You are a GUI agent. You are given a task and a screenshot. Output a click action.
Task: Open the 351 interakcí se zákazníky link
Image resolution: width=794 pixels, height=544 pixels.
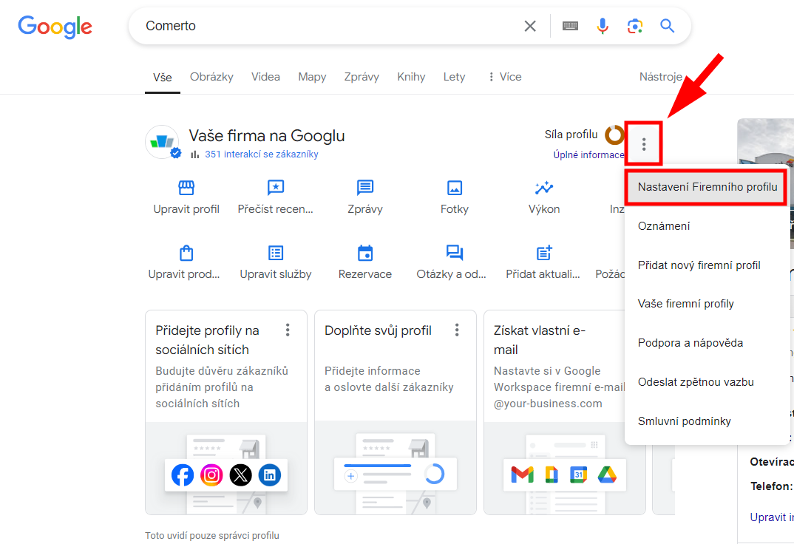261,154
